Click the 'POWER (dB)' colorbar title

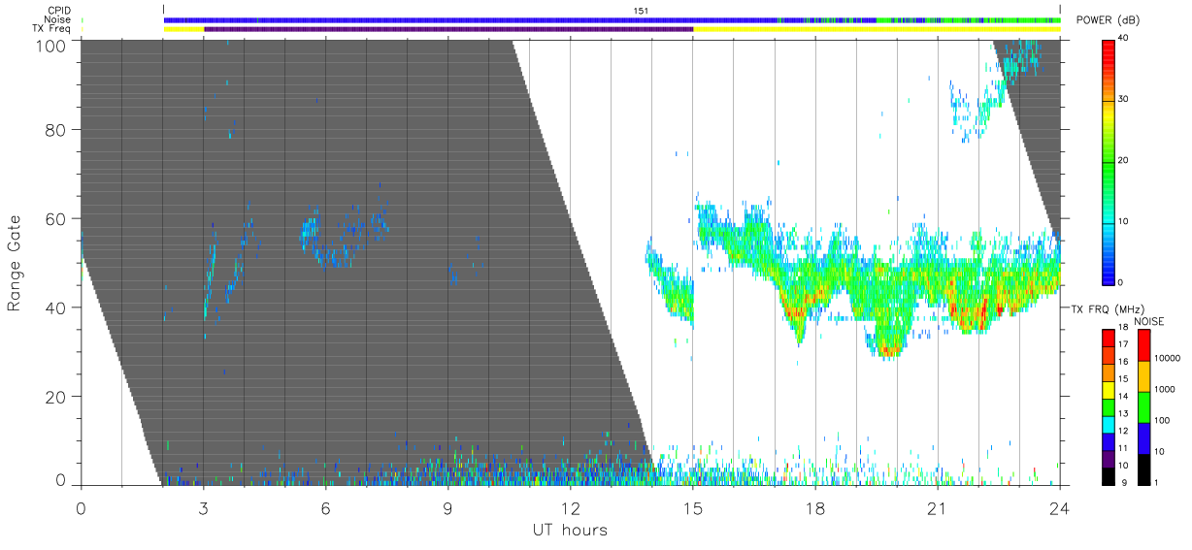tap(1107, 20)
